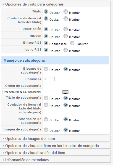Select Habilitar for Enlace RSS
The width and height of the screenshot is (113, 165).
click(x=72, y=43)
